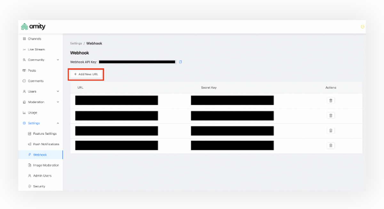Click the Add New URL button
The image size is (384, 209).
tap(86, 74)
